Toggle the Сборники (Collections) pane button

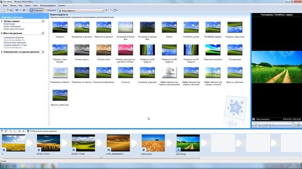tap(50, 10)
